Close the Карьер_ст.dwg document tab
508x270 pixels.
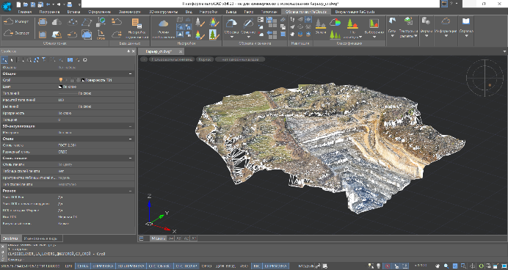coord(181,51)
